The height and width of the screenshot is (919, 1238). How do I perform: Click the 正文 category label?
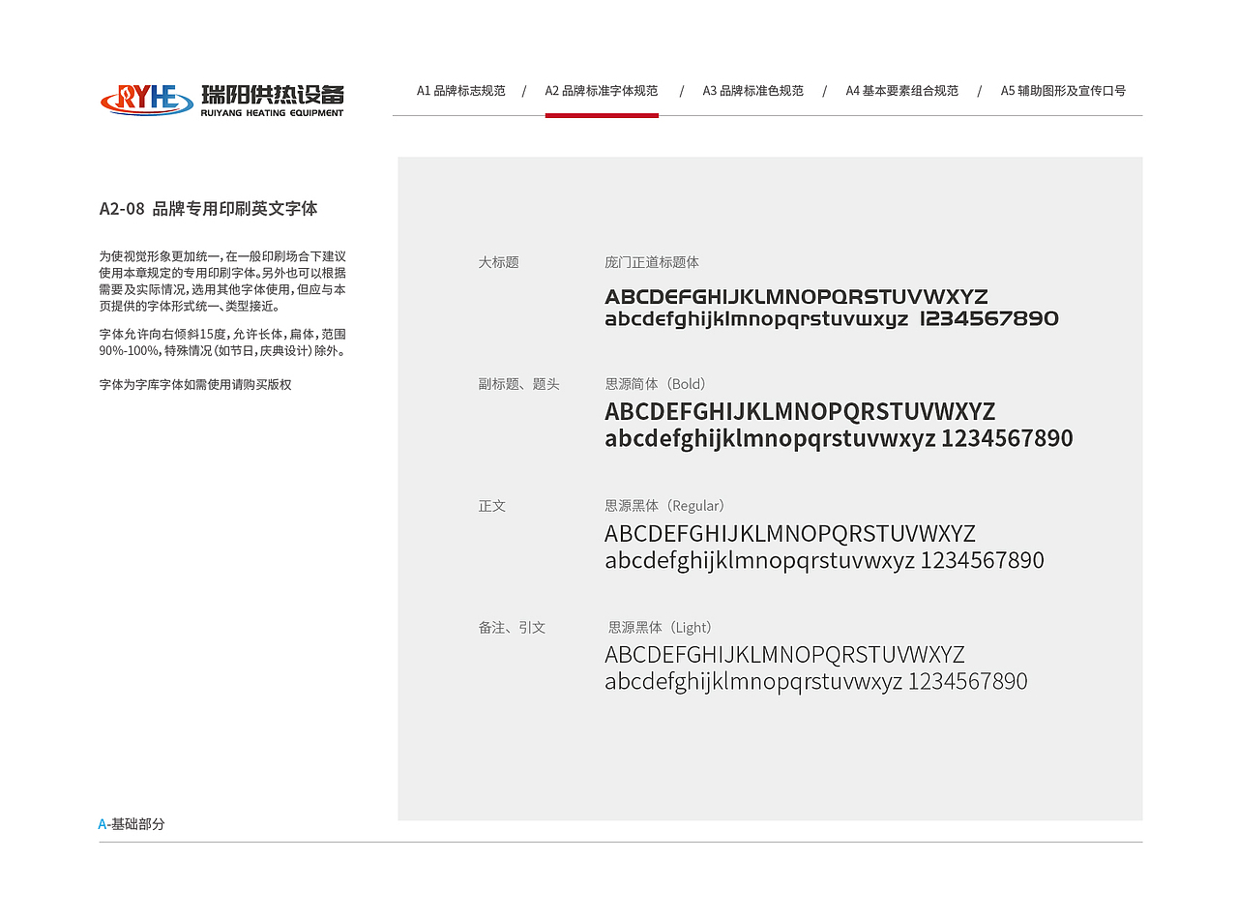pos(492,505)
